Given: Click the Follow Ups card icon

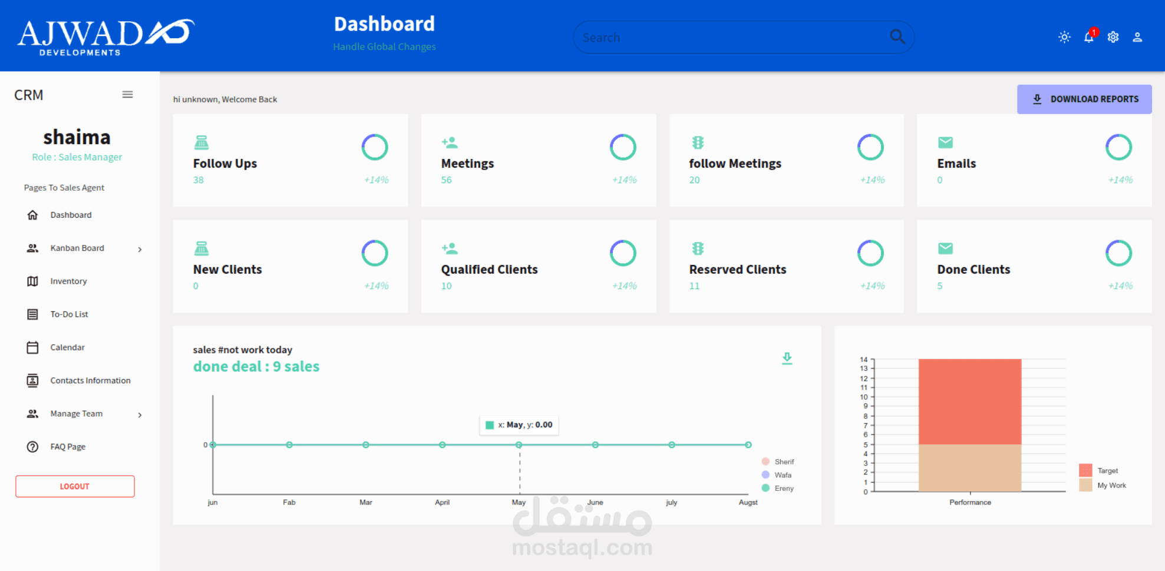Looking at the screenshot, I should coord(202,142).
